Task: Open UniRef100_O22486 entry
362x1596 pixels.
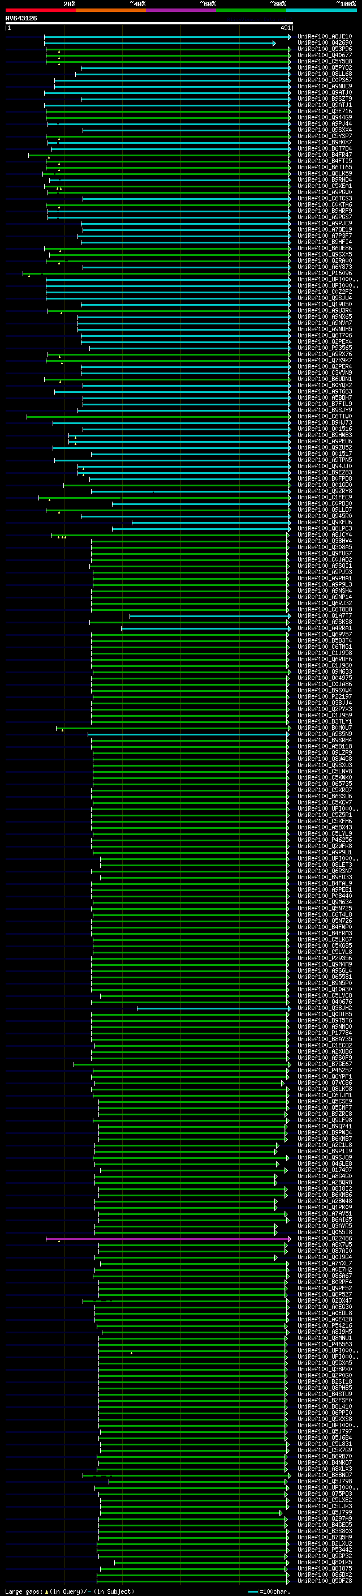Action: pyautogui.click(x=325, y=1239)
